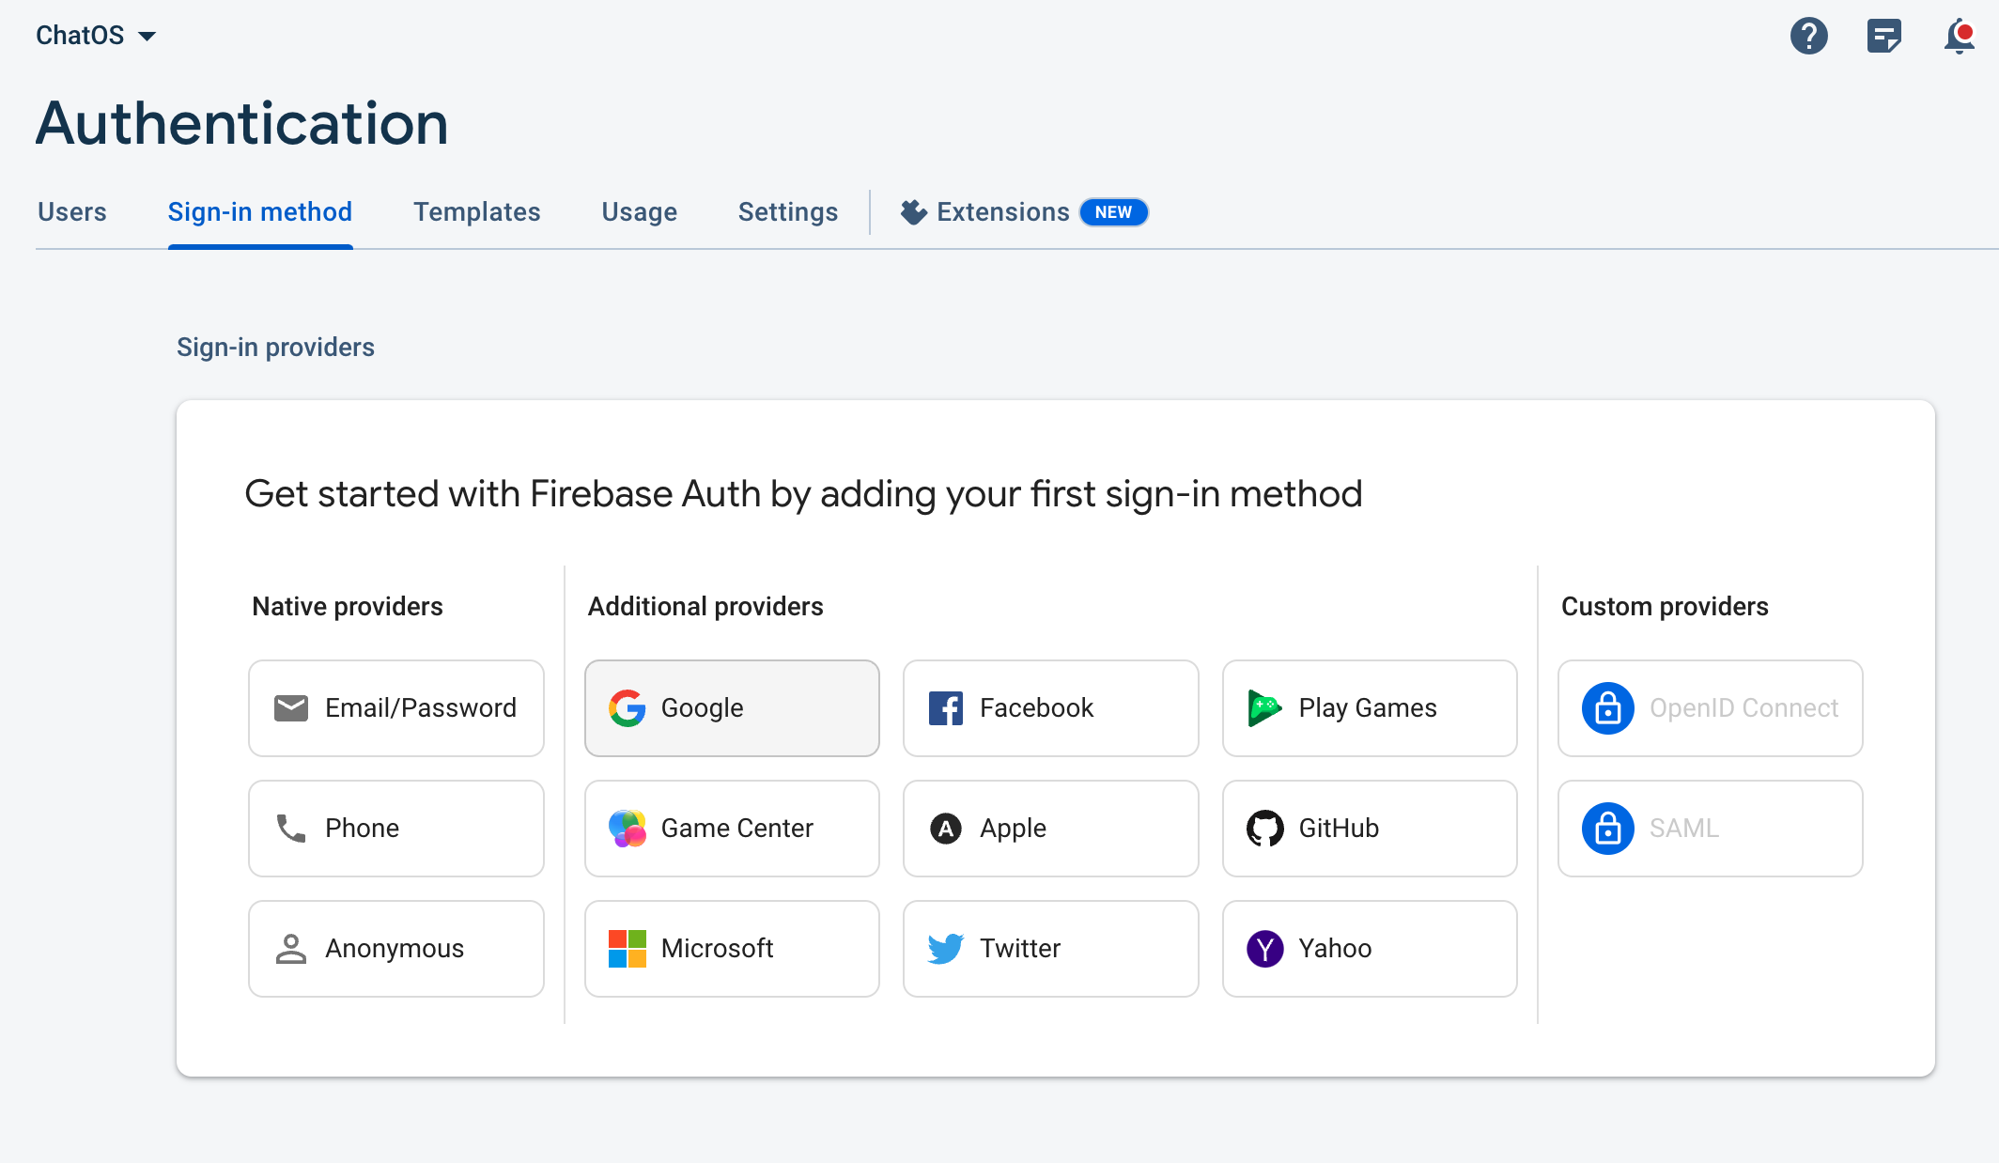This screenshot has height=1163, width=1999.
Task: Select the Phone provider button
Action: [x=396, y=829]
